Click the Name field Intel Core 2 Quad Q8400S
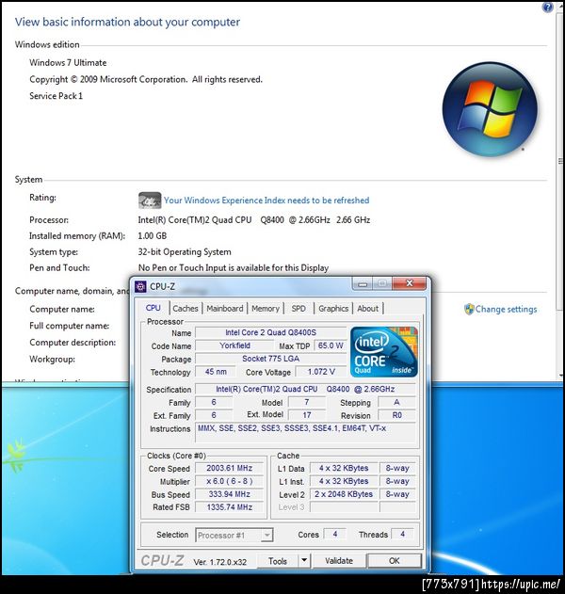Viewport: 565px width, 594px height. click(270, 332)
